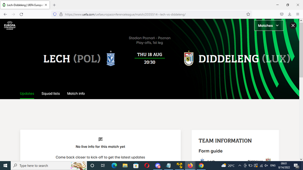Image resolution: width=303 pixels, height=170 pixels.
Task: Click the Lech club crest
Action: [x=111, y=59]
